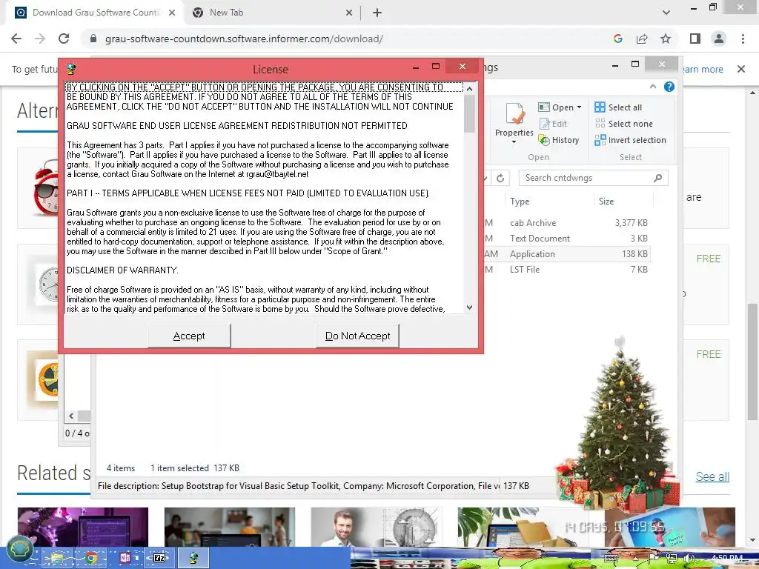The height and width of the screenshot is (569, 759).
Task: Click the search magnifier icon in Explorer
Action: (658, 178)
